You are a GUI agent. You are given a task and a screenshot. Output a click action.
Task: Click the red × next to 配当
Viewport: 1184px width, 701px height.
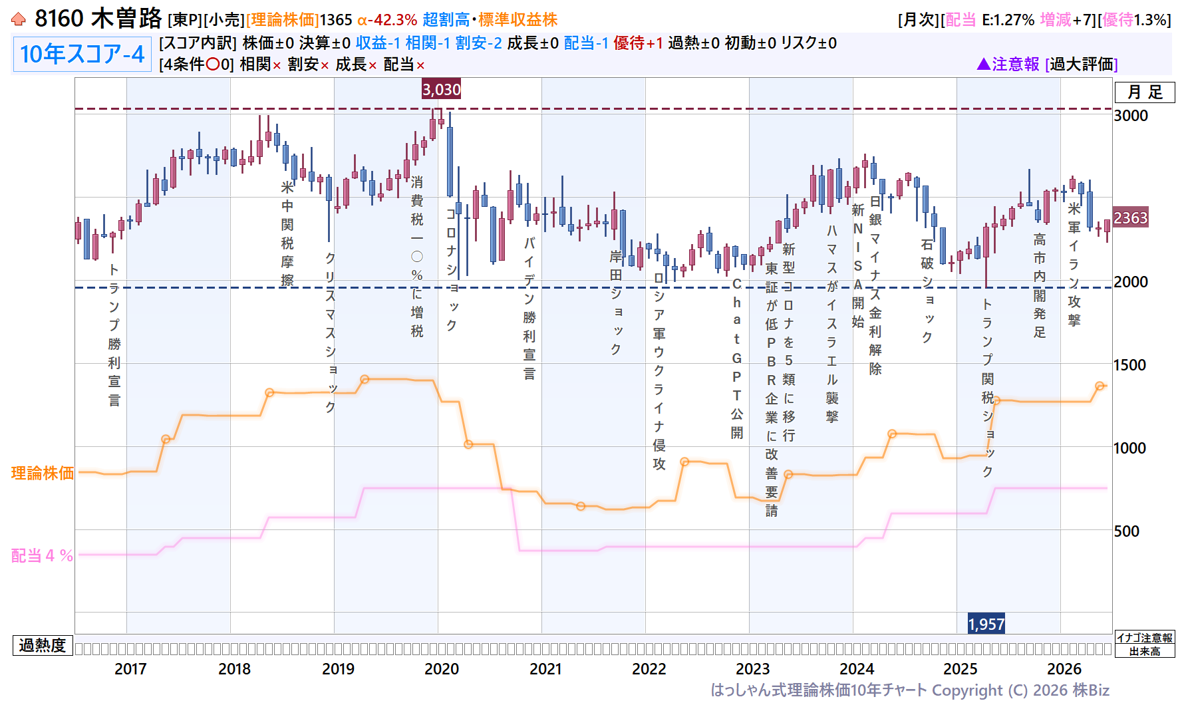click(x=420, y=65)
